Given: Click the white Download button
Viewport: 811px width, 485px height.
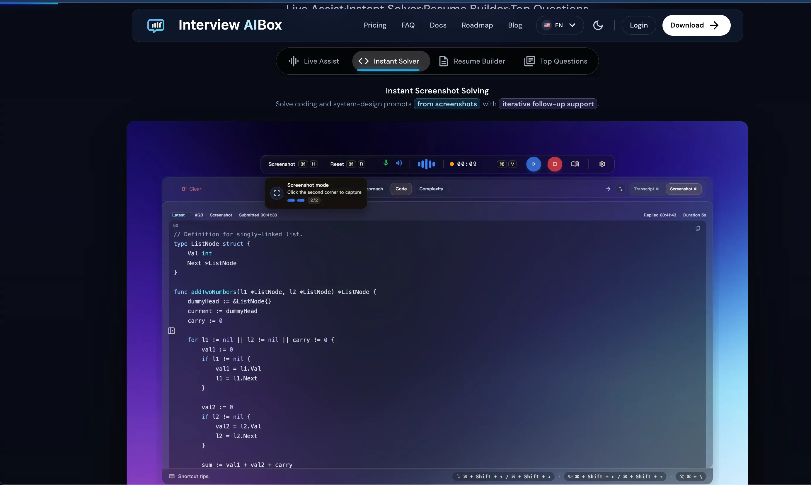Looking at the screenshot, I should coord(696,25).
